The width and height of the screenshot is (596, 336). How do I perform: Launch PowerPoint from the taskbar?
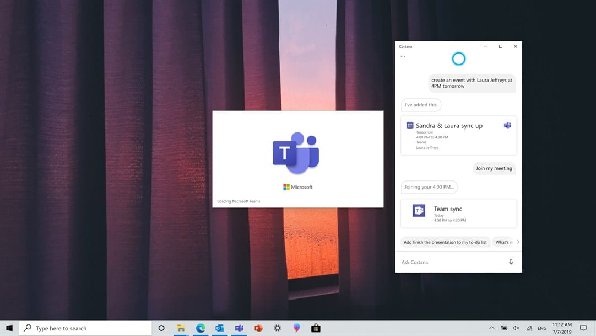(x=258, y=328)
